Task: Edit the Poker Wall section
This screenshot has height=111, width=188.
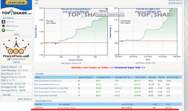Action: pyautogui.click(x=20, y=99)
